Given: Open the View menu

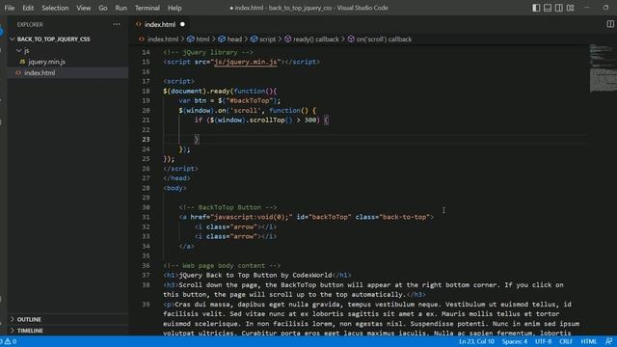Looking at the screenshot, I should click(x=84, y=8).
